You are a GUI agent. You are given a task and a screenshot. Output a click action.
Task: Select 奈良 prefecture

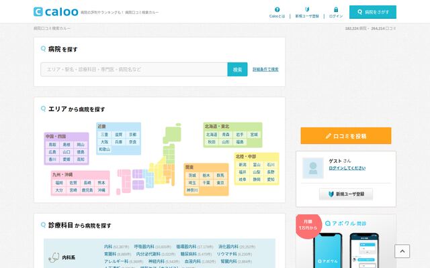click(x=133, y=142)
